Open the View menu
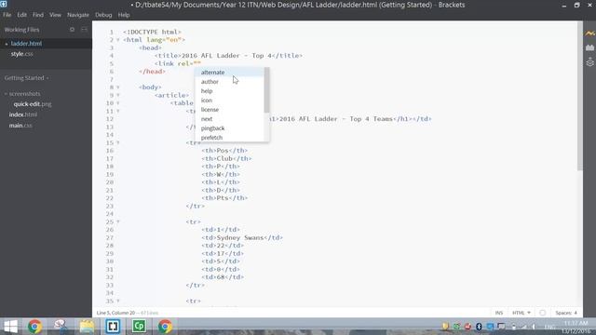This screenshot has height=335, width=596. point(55,15)
